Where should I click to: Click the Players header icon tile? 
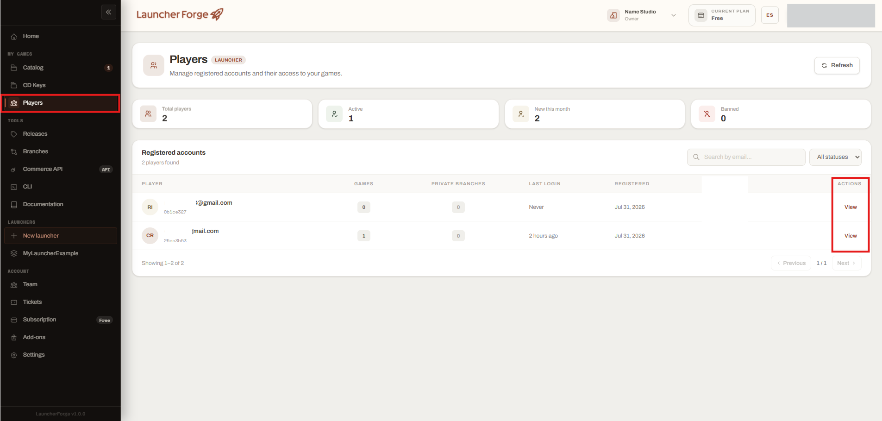[x=154, y=65]
